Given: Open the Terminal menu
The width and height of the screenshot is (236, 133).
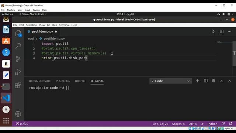Looking at the screenshot, I should [64, 25].
